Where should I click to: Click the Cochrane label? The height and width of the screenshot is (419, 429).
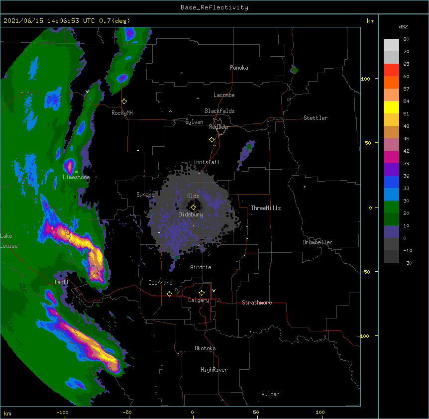160,283
